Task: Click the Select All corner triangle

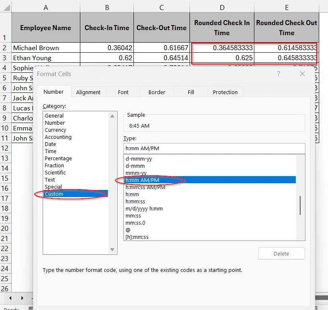Action: [6, 8]
